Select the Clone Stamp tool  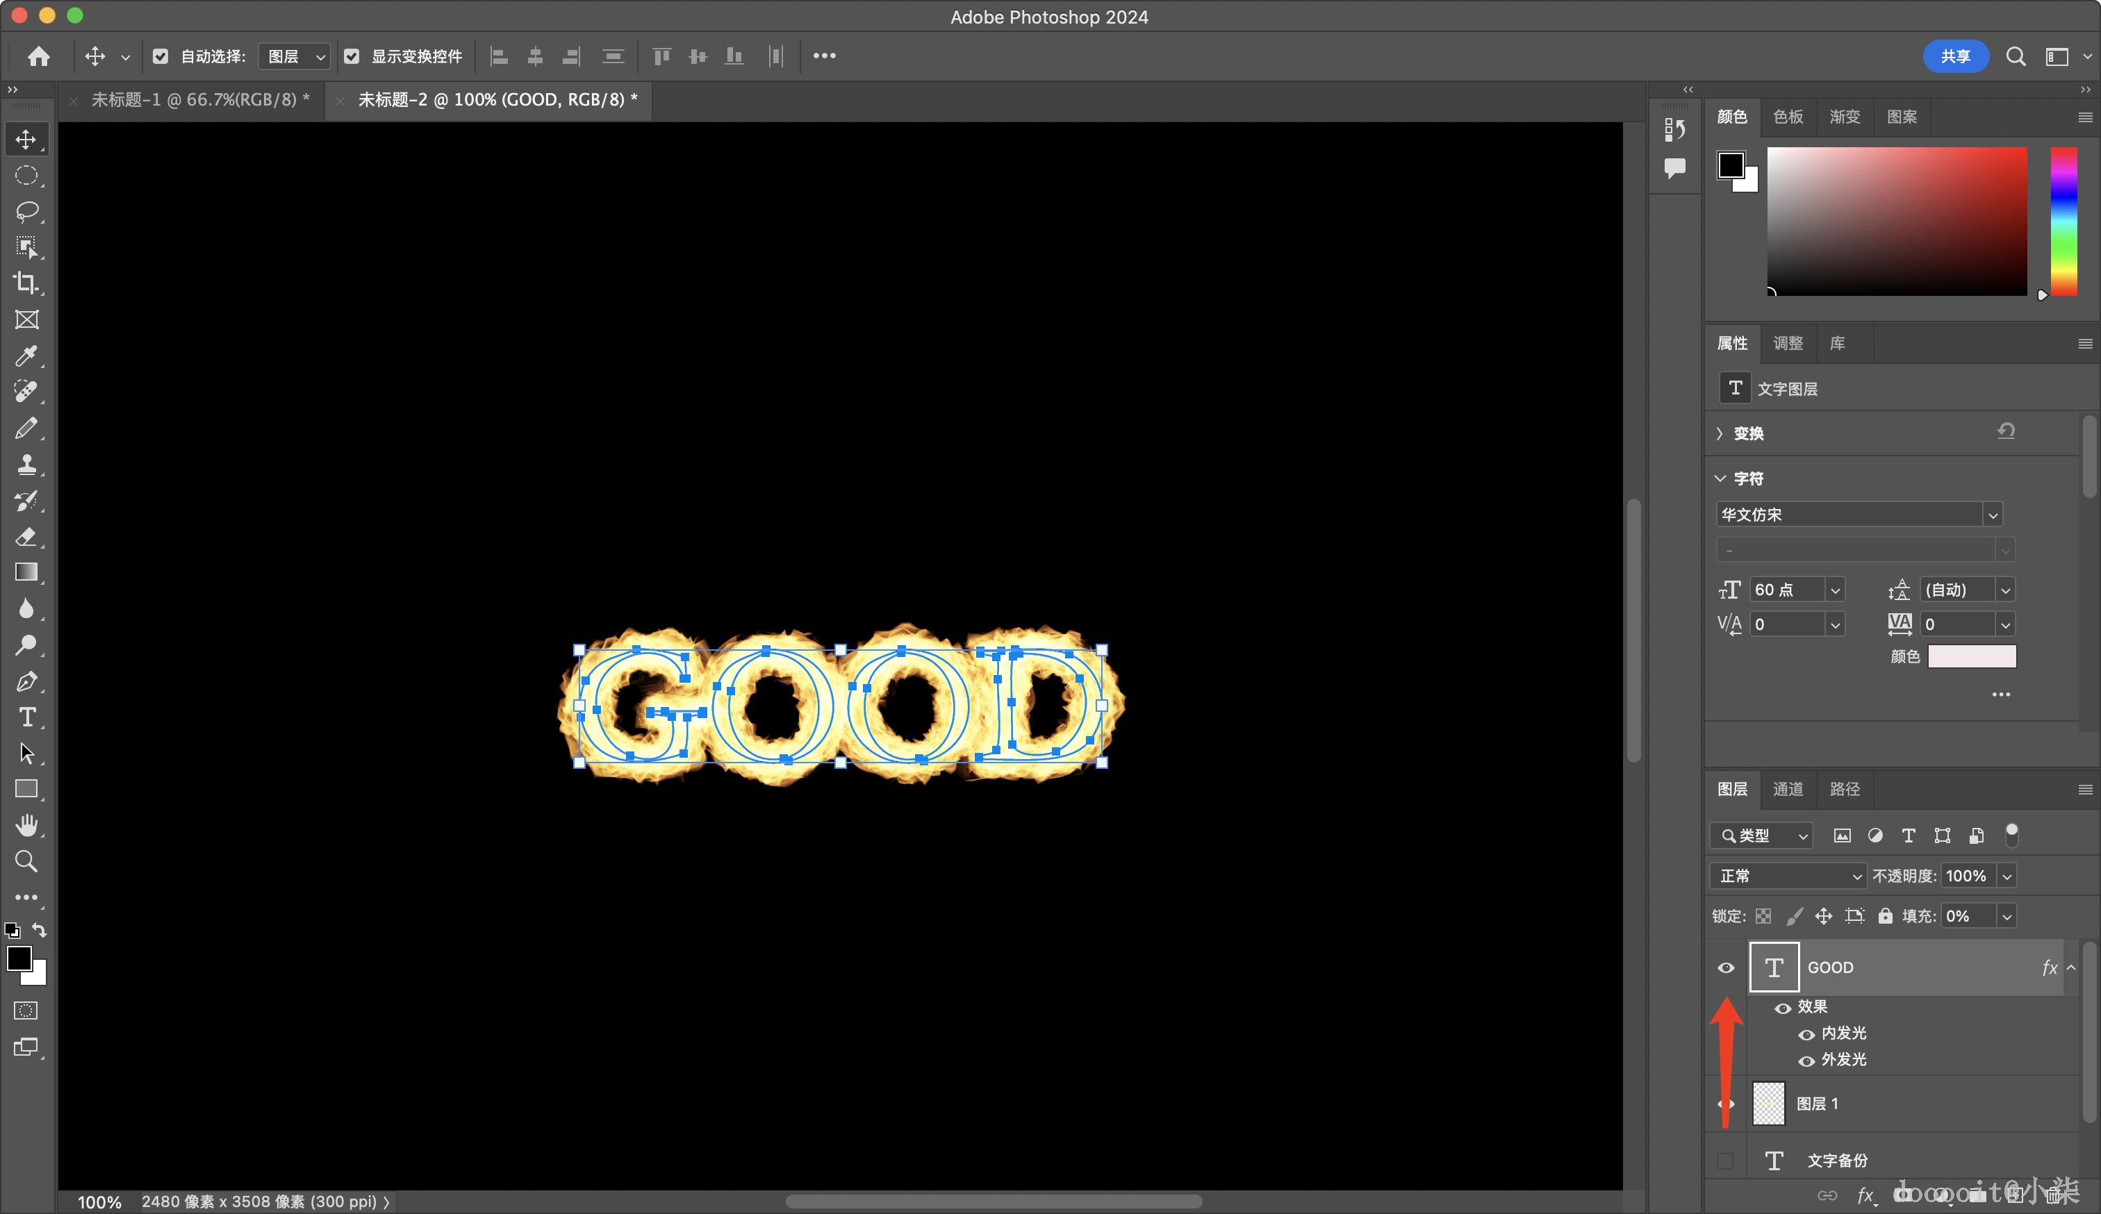coord(26,464)
